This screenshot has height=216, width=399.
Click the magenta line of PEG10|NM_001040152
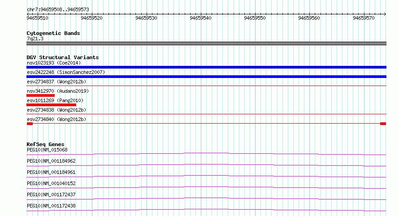[206, 187]
